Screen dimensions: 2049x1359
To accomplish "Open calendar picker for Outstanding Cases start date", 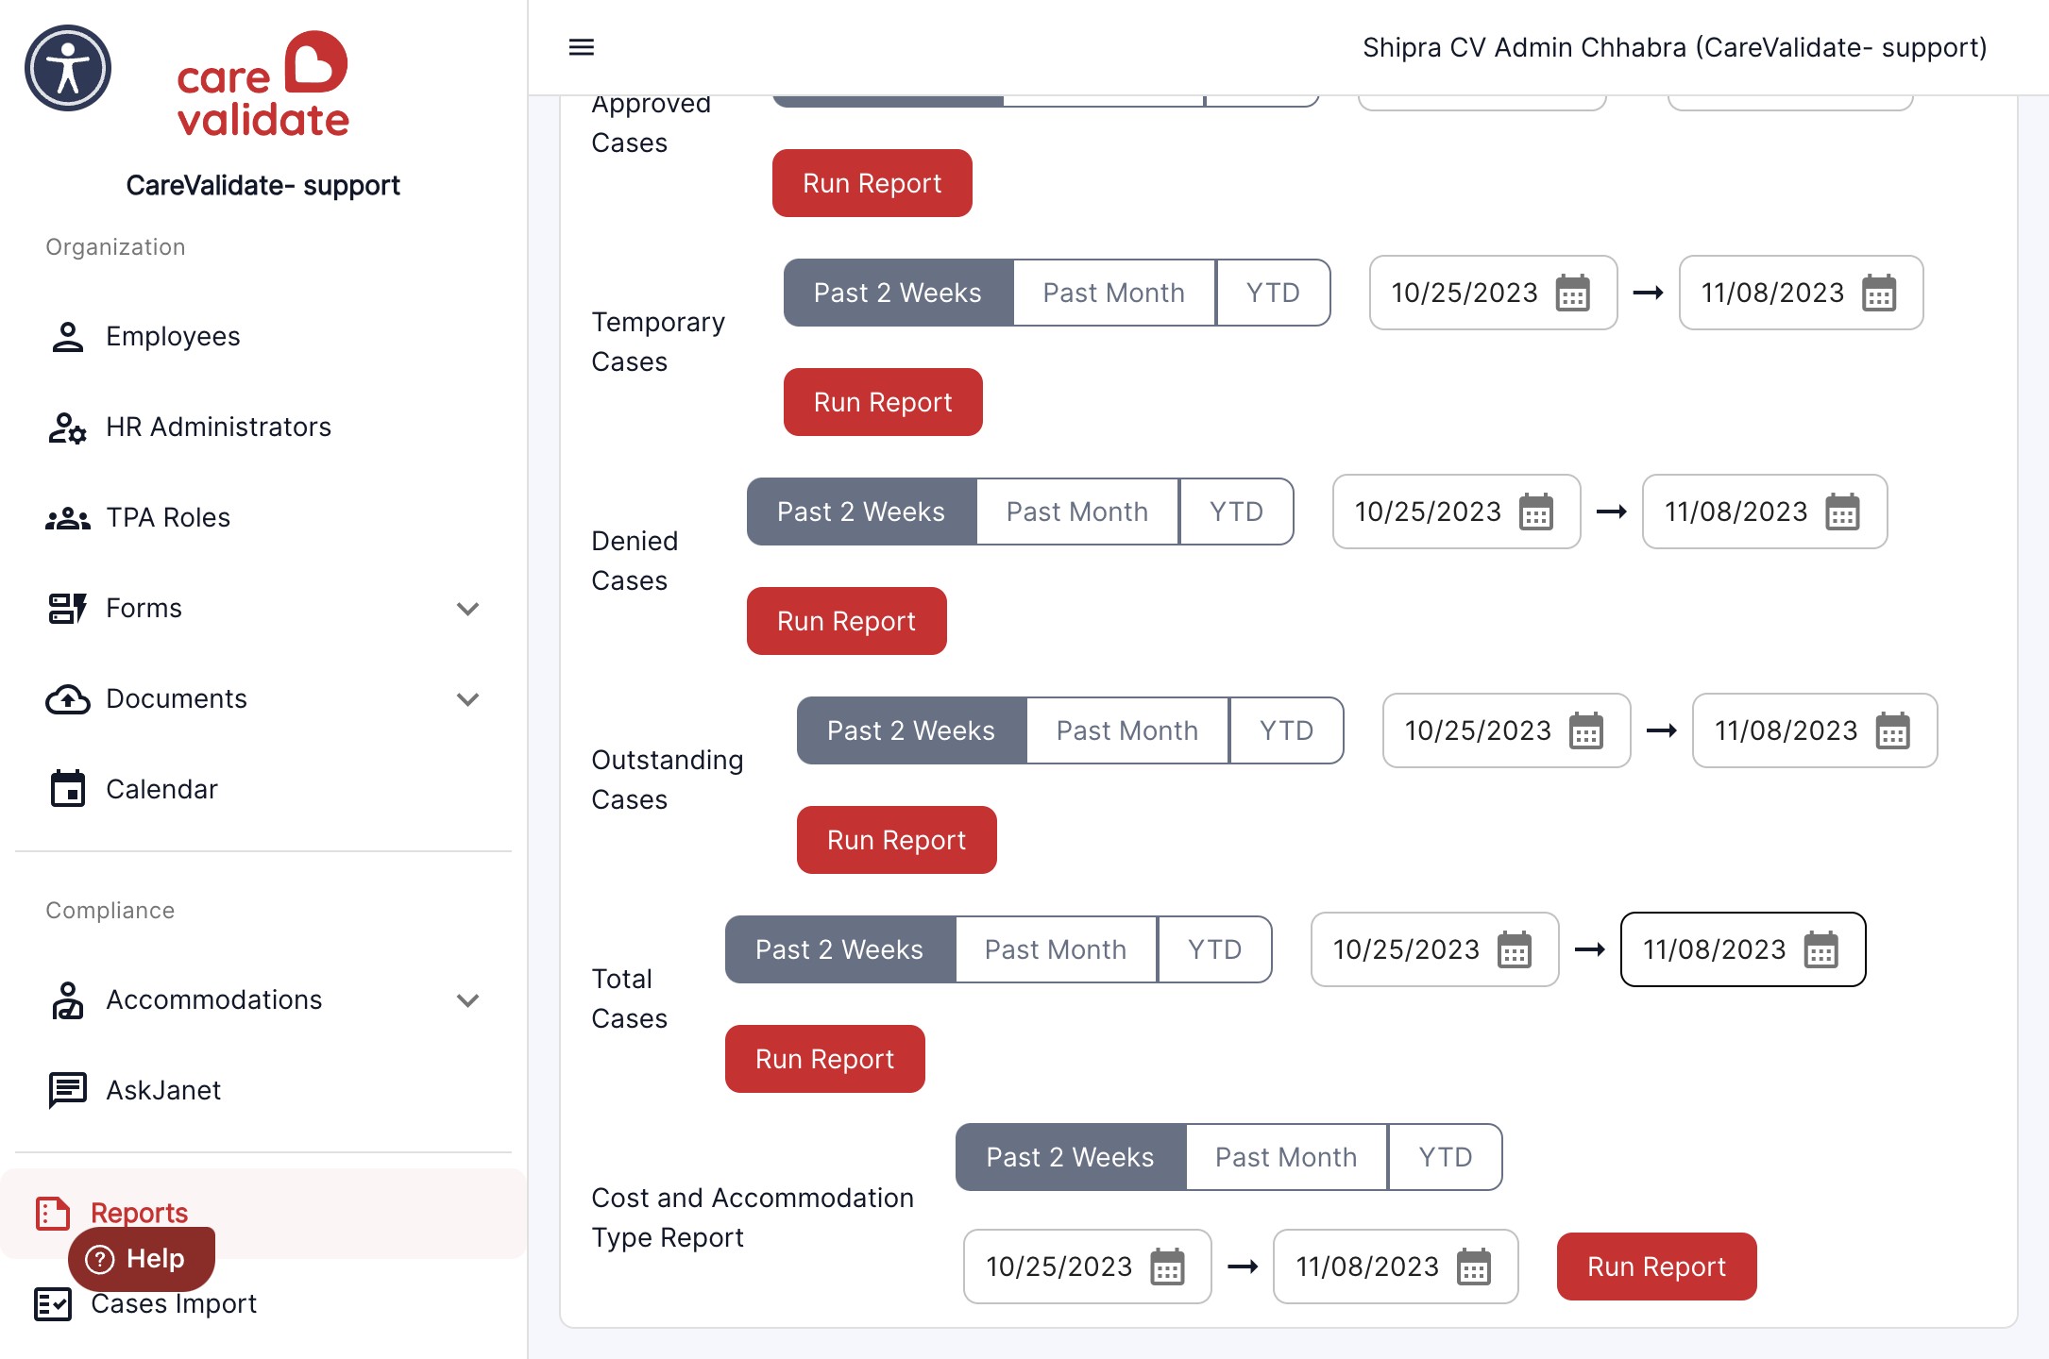I will pos(1586,730).
